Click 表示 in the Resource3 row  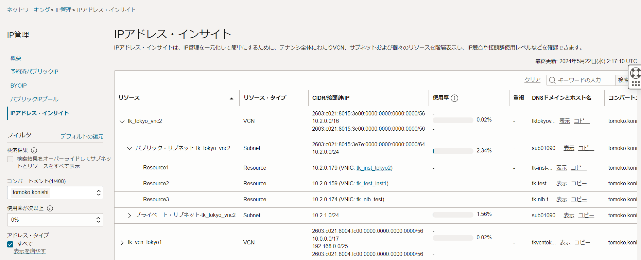click(562, 199)
